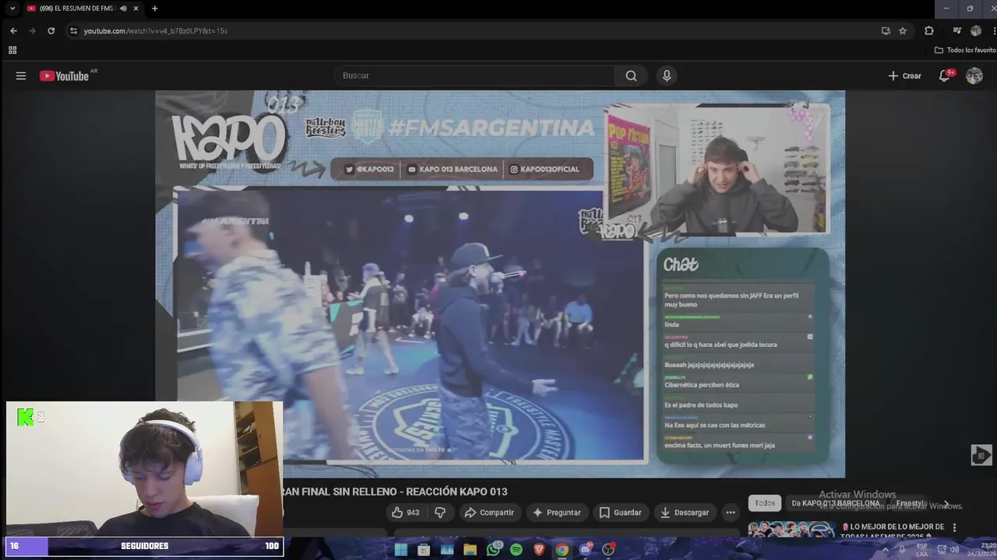Open options menu for the recommended video
The width and height of the screenshot is (997, 560).
(x=954, y=528)
